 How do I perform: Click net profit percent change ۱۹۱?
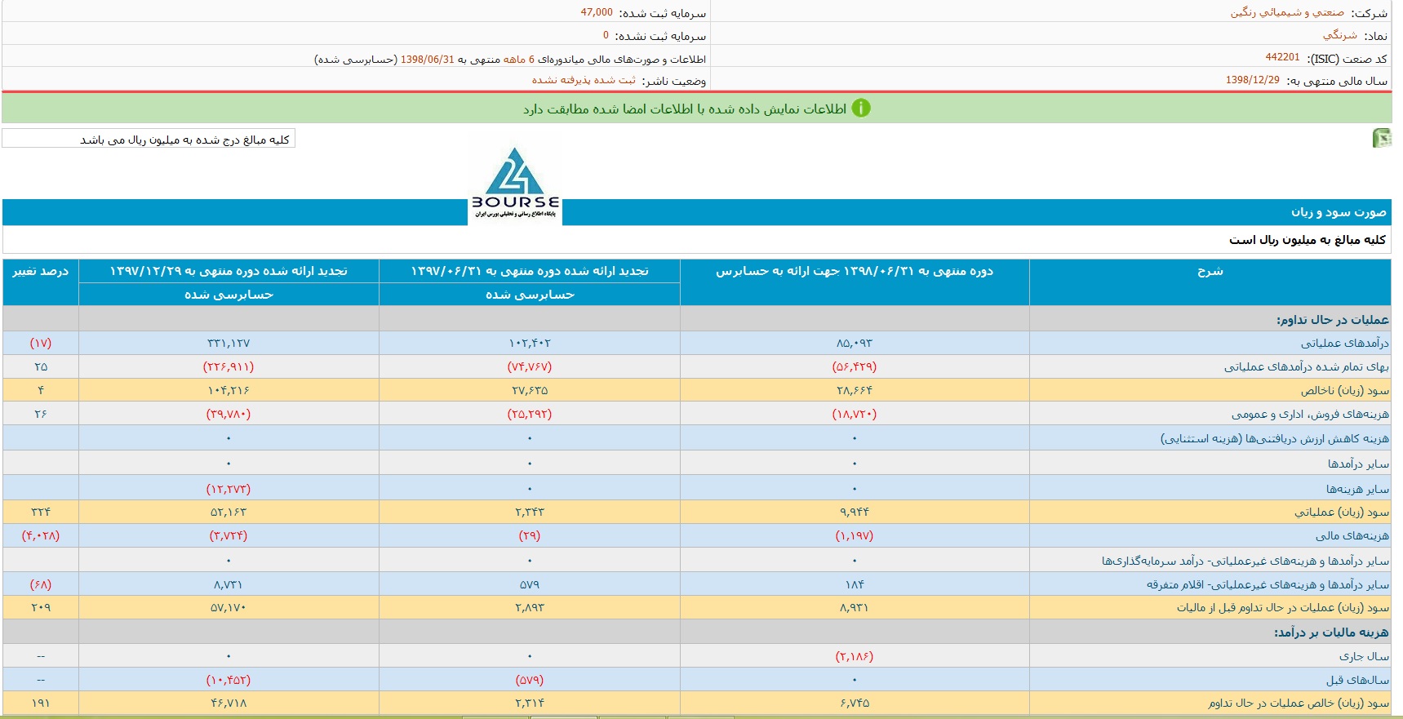point(41,703)
